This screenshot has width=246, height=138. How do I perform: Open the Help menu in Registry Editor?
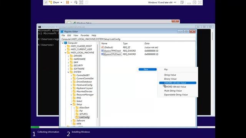pos(94,35)
